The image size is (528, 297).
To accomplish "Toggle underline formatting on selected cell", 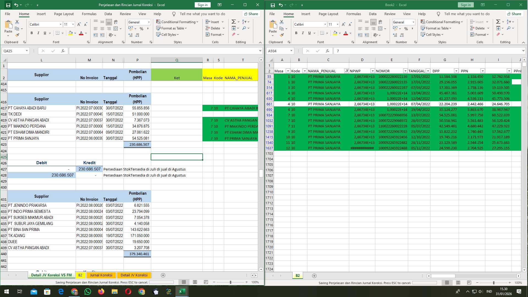I will tap(45, 33).
